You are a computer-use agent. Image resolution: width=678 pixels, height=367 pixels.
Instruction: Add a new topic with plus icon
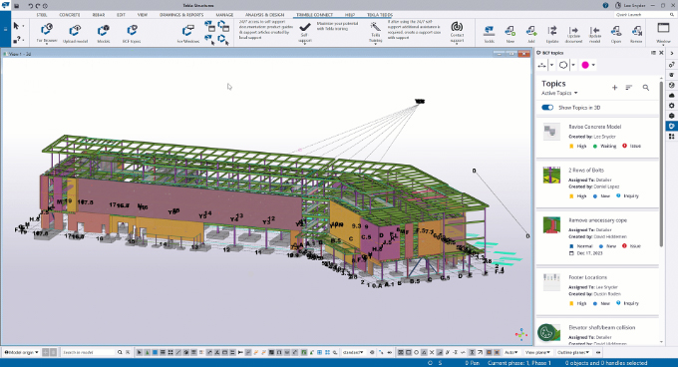click(614, 88)
